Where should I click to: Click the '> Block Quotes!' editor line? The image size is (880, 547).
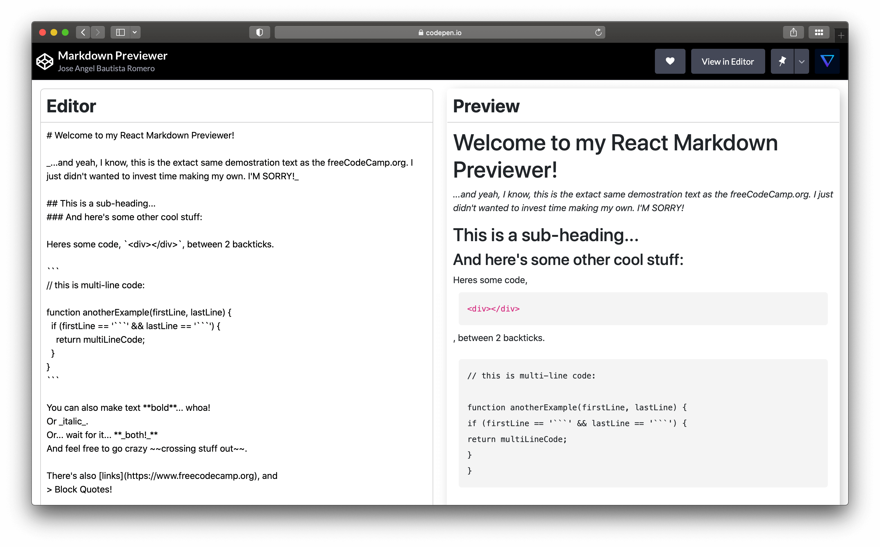[79, 489]
